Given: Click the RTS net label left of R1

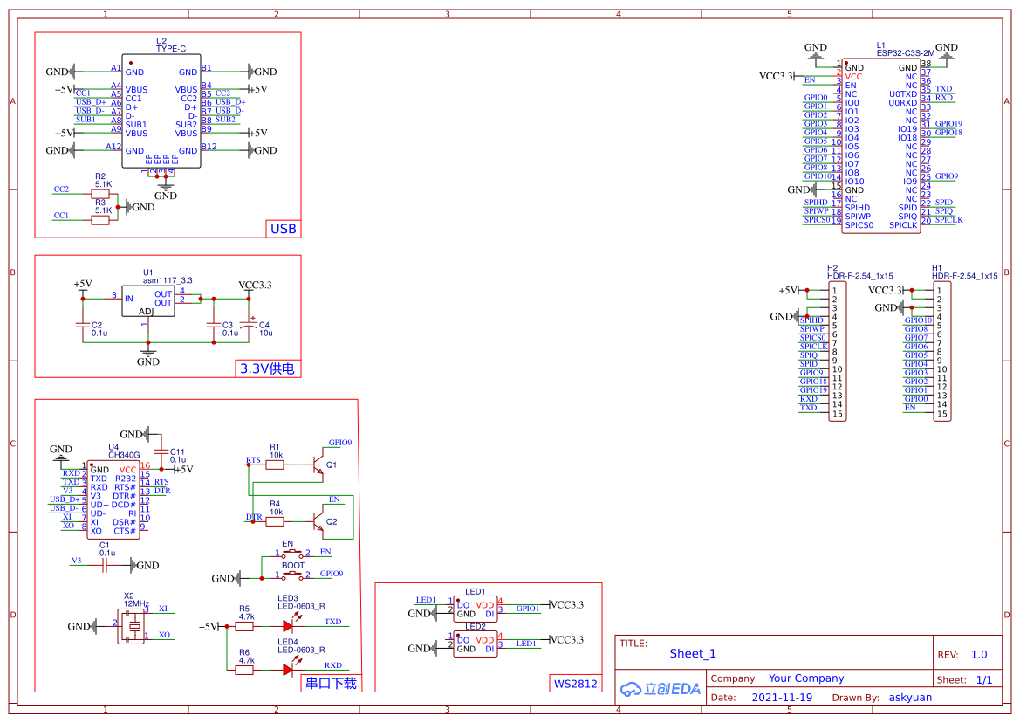Looking at the screenshot, I should pyautogui.click(x=253, y=460).
